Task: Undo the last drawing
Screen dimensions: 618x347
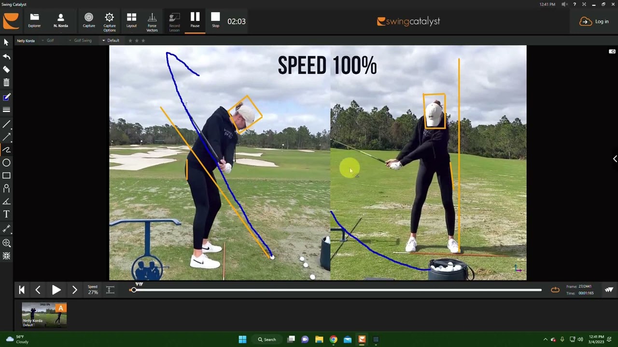Action: click(x=6, y=56)
